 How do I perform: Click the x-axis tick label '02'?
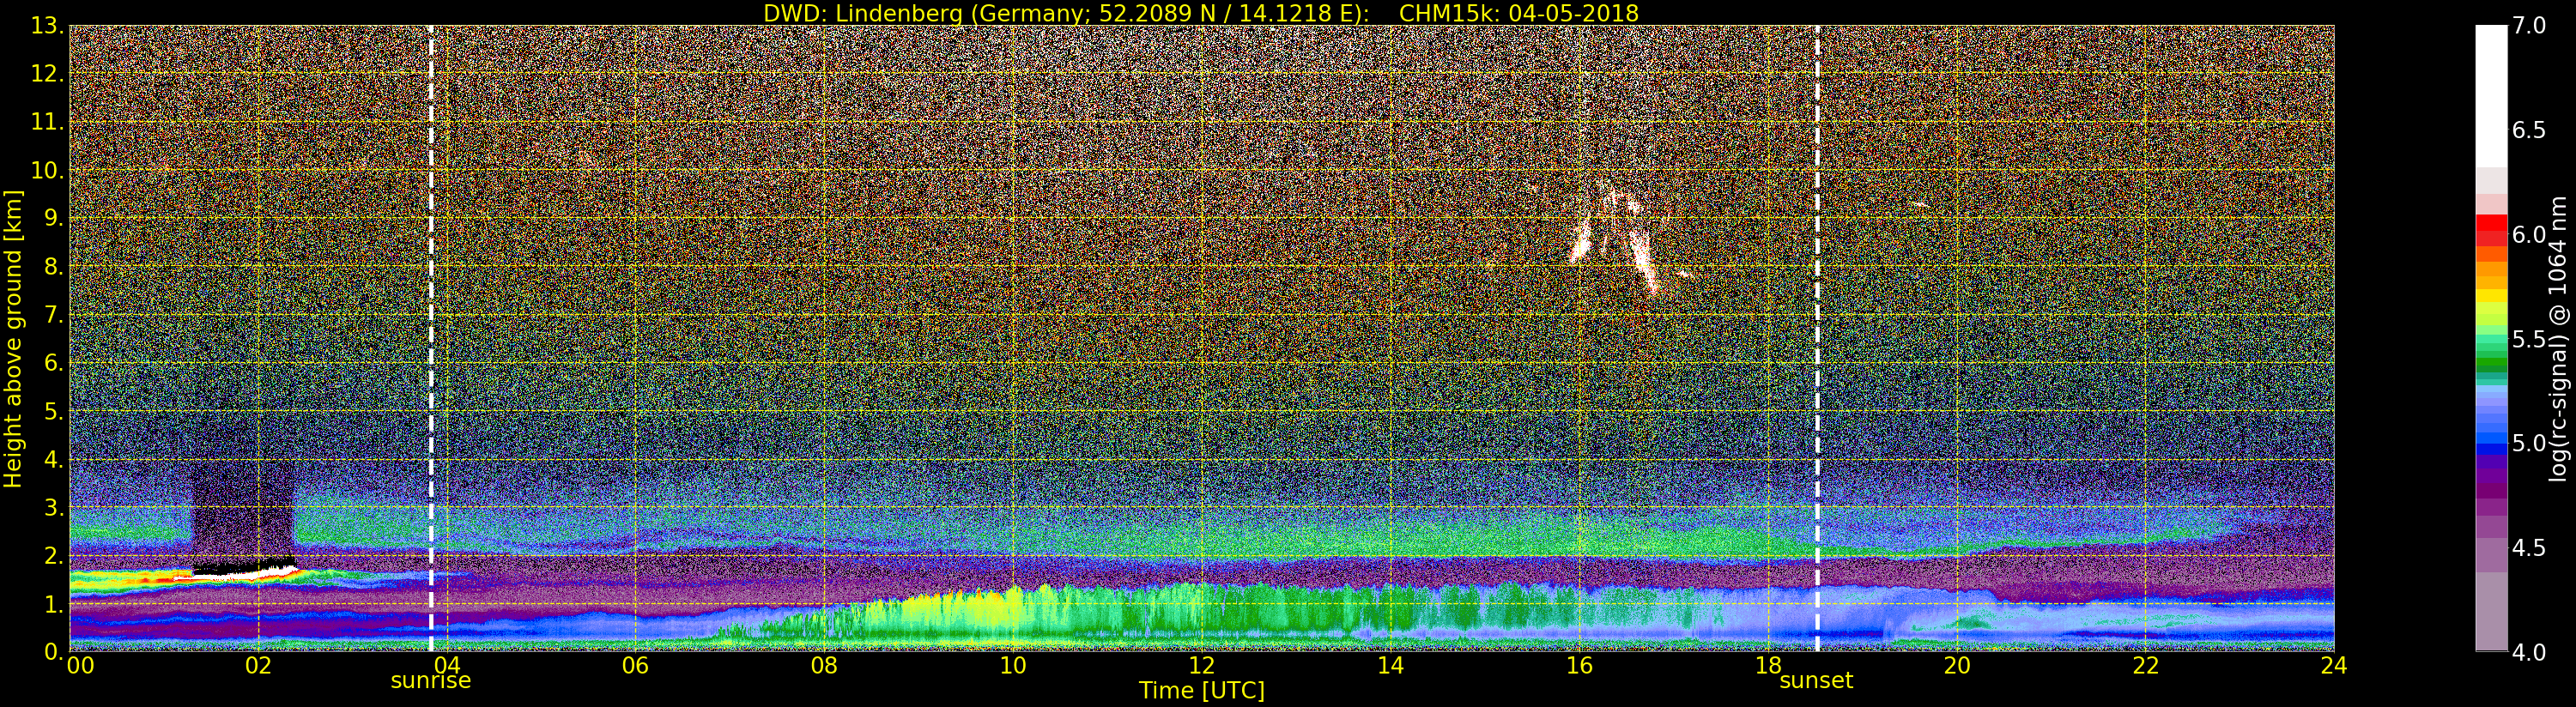point(258,665)
